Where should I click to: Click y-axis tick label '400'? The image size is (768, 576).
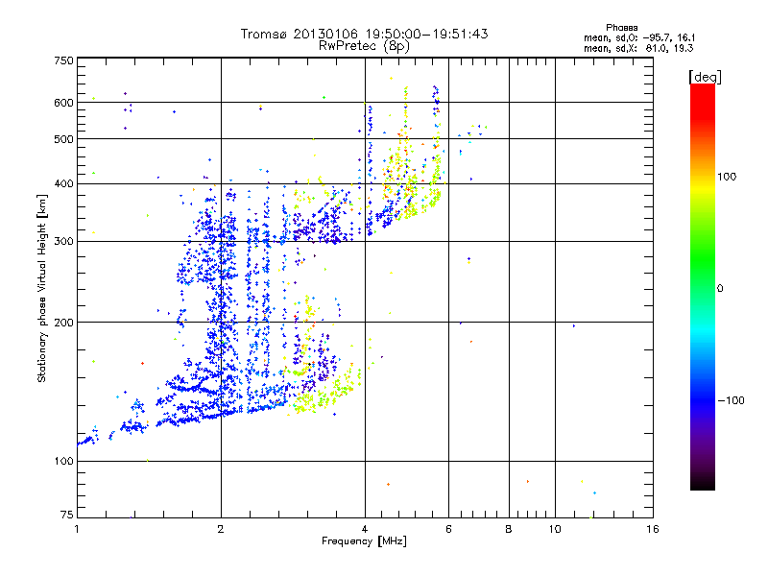(63, 183)
